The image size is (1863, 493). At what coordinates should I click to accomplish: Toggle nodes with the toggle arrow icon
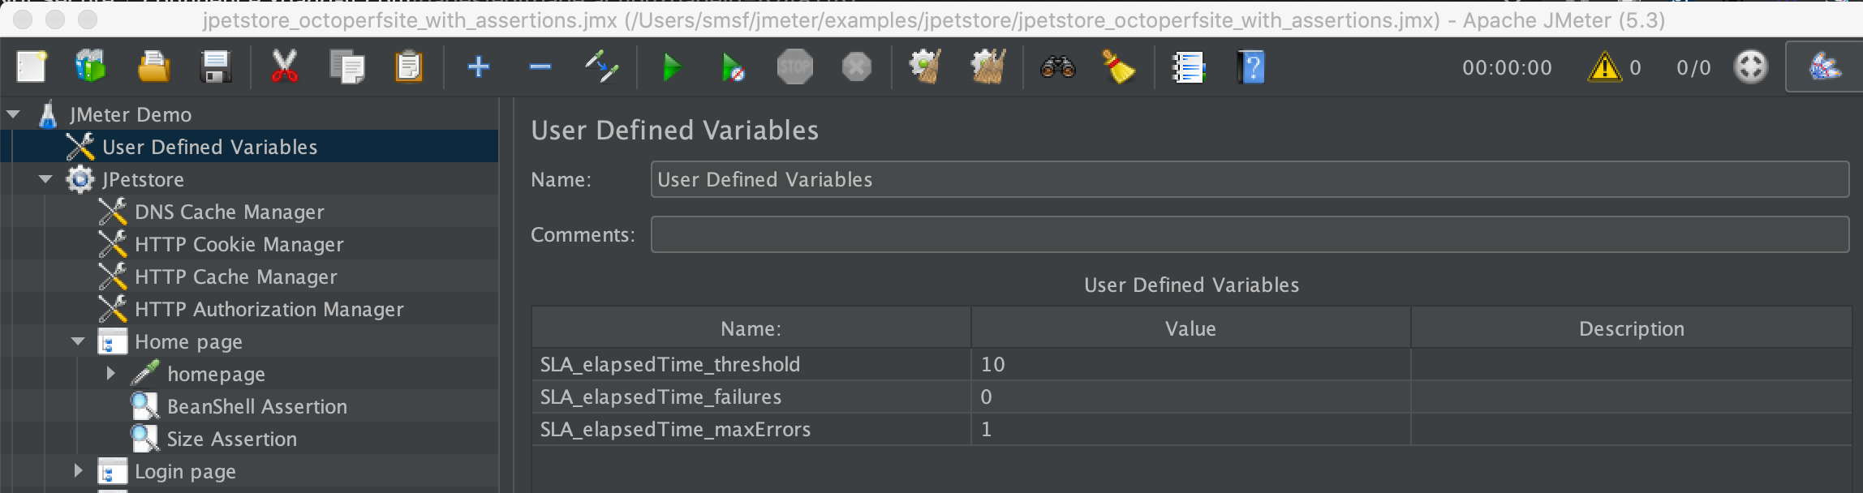(602, 66)
